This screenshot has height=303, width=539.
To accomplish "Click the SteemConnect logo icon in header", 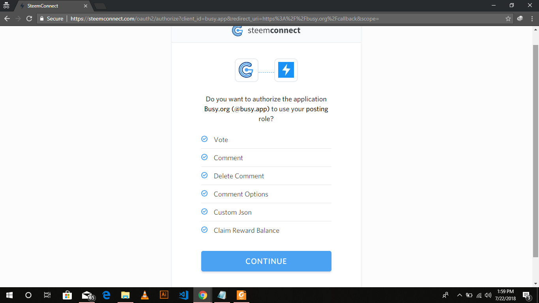I will [x=237, y=31].
